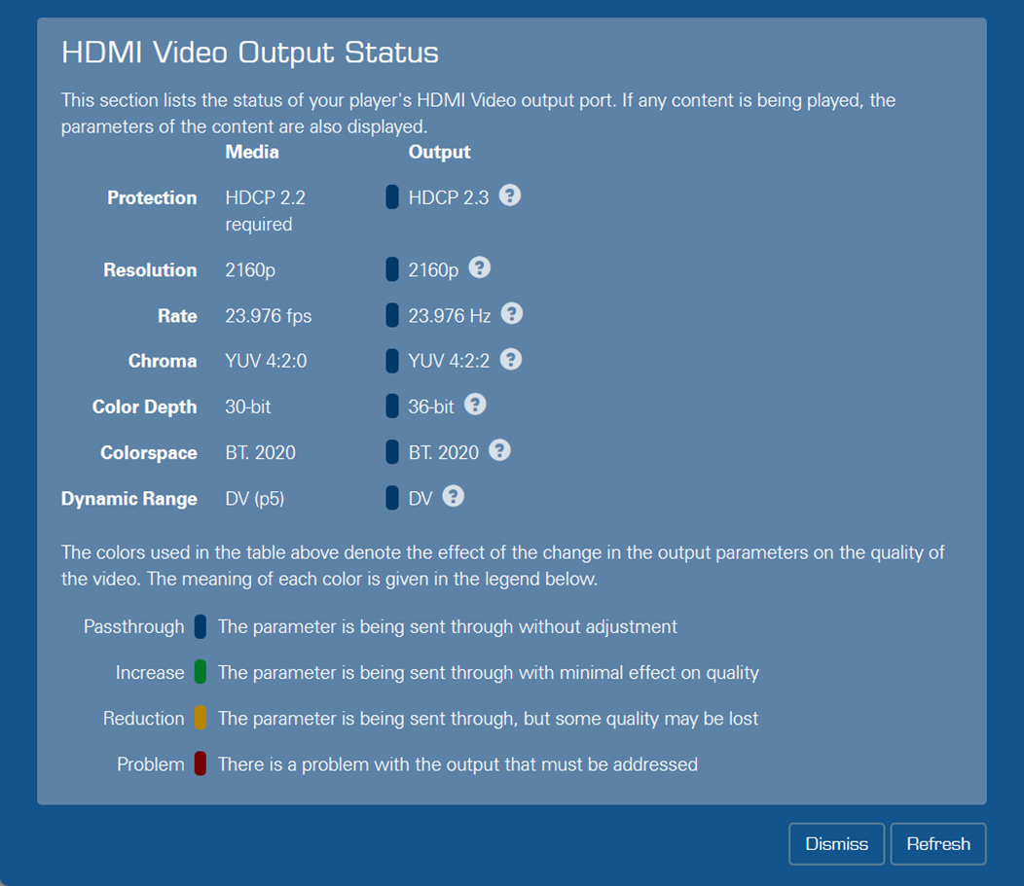Click the green Increase legend swatch
The width and height of the screenshot is (1024, 886).
pos(201,672)
